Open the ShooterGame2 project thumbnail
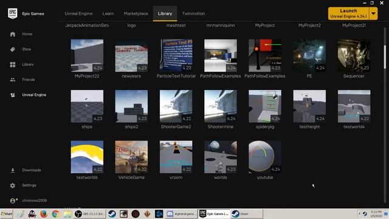Screen dimensions: 389x219 pos(176,106)
